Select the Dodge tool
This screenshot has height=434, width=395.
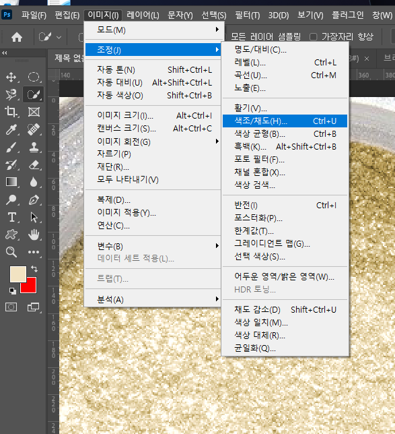tap(11, 199)
